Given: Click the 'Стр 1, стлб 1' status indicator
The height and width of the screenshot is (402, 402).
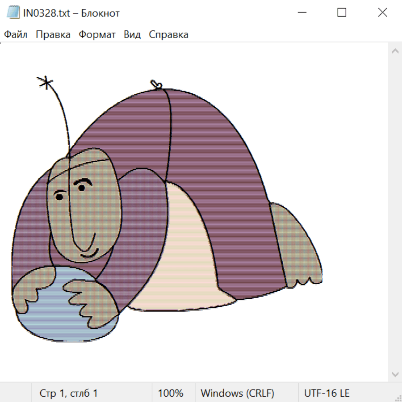Looking at the screenshot, I should coord(69,393).
